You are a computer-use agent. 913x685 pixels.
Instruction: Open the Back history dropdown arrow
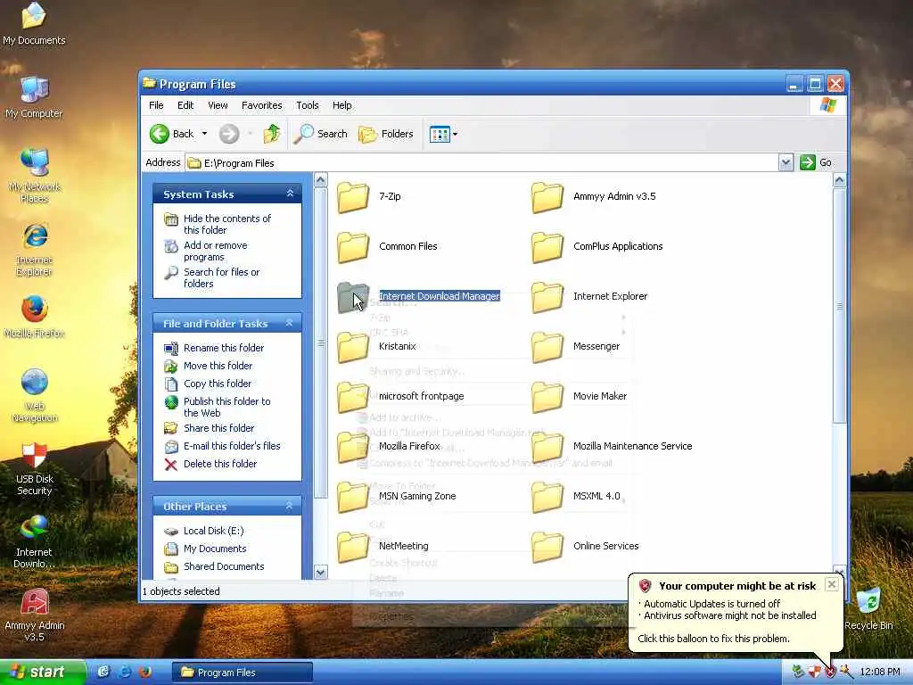(204, 134)
